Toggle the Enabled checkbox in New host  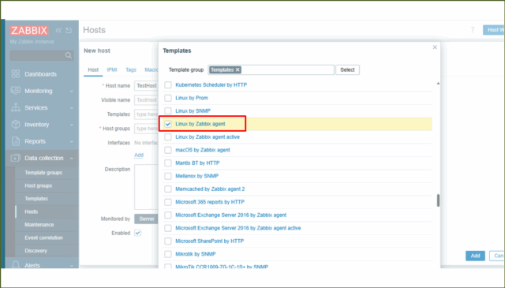tap(137, 233)
